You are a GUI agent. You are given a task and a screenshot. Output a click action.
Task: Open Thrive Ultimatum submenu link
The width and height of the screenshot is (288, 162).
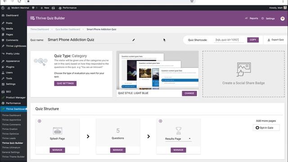pos(11,148)
